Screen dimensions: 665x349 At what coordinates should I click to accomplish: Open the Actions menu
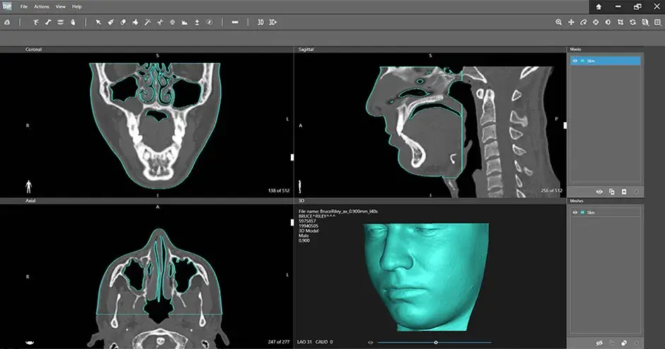[41, 6]
